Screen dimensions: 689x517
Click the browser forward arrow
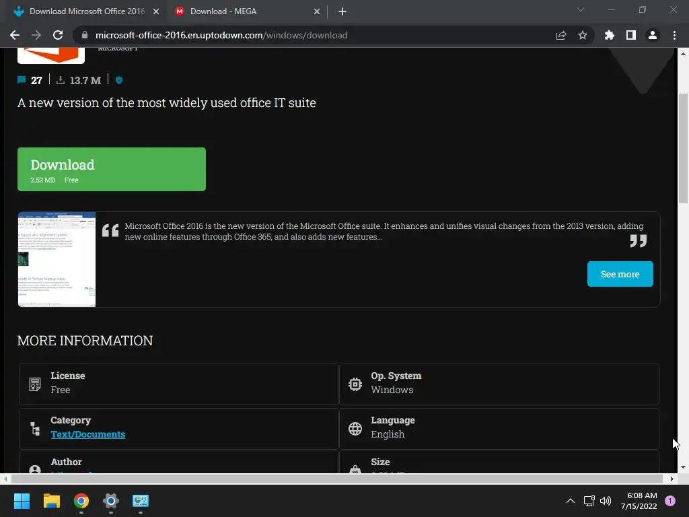pyautogui.click(x=36, y=35)
